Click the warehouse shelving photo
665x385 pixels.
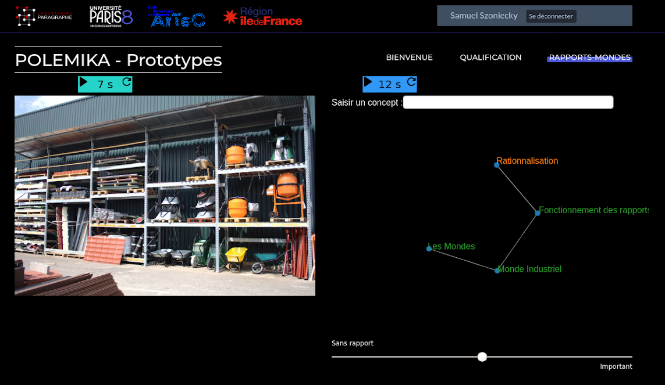point(165,196)
